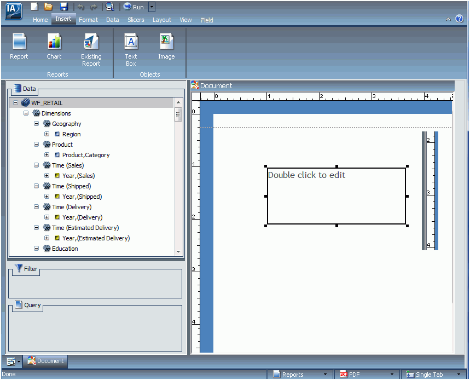
Task: Select the Year,(Estimated Delivery) field
Action: 96,238
